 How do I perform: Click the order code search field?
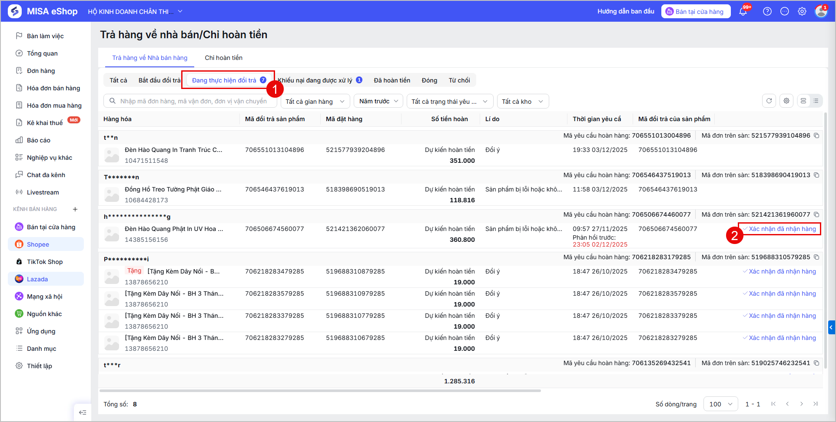(190, 101)
